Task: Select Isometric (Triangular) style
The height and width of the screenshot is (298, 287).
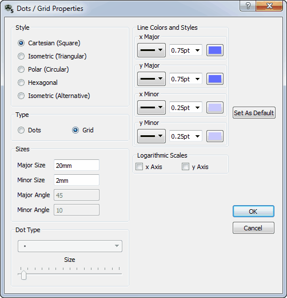Action: tap(52, 56)
